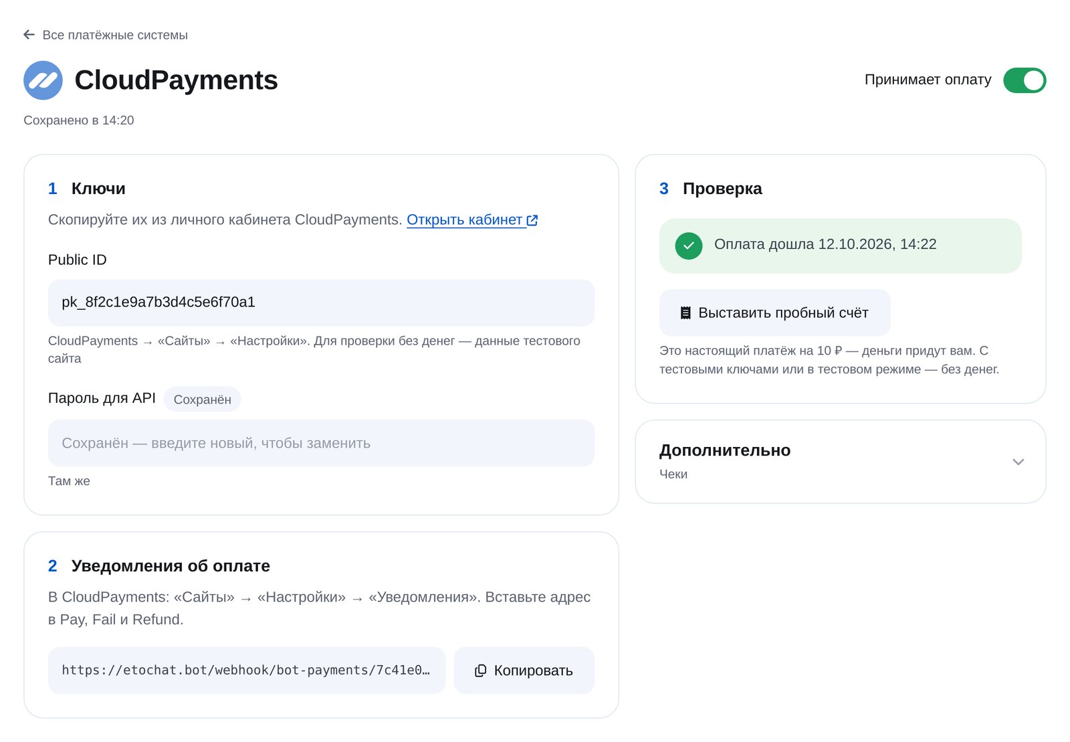Viewport: 1070px width, 742px height.
Task: Click the Копировать button
Action: 524,670
